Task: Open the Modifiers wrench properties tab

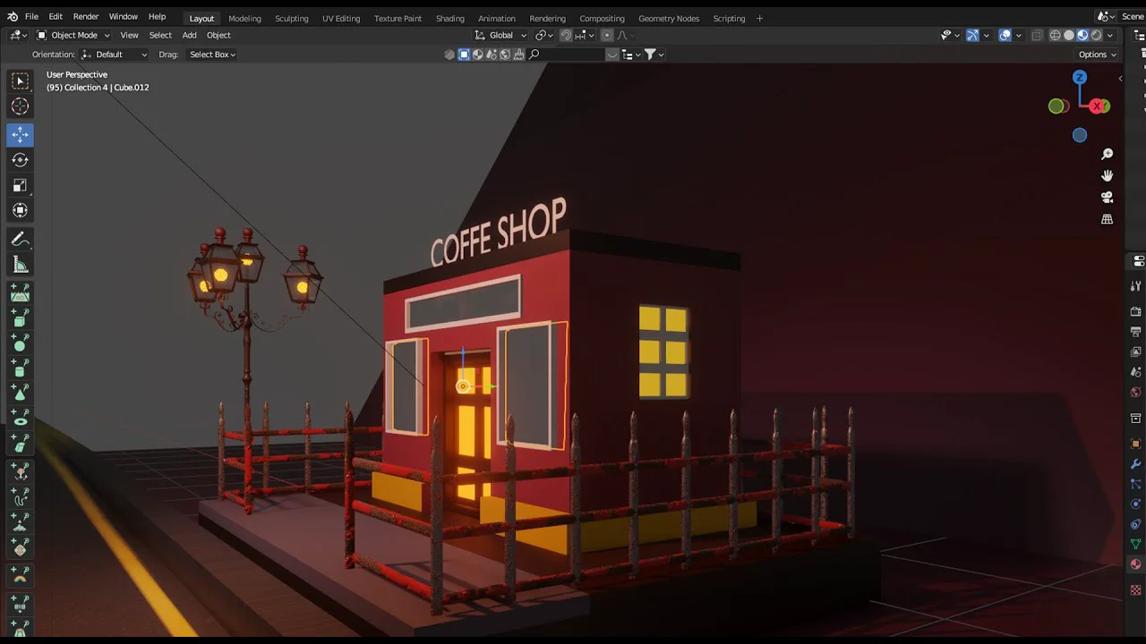Action: 1136,463
